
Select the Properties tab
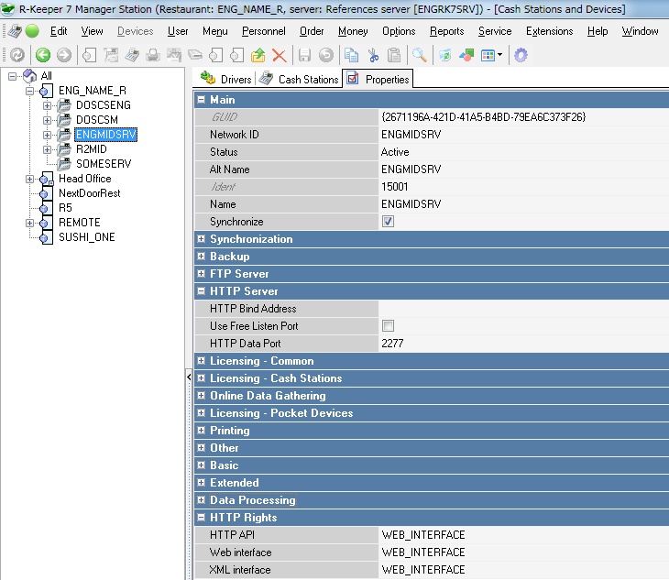tap(378, 79)
